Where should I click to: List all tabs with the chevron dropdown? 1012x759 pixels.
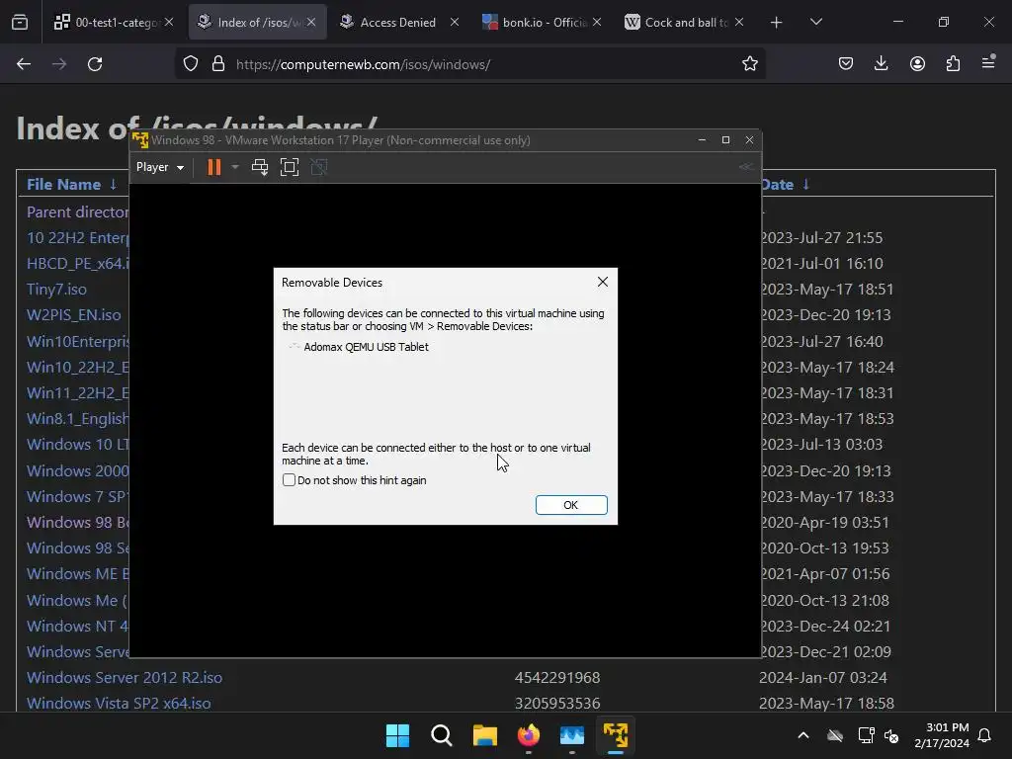tap(815, 22)
